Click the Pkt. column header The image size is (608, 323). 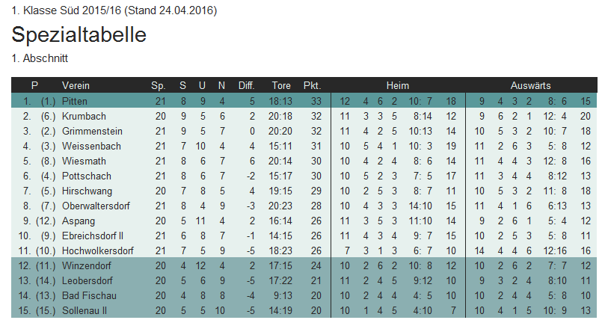pyautogui.click(x=312, y=85)
